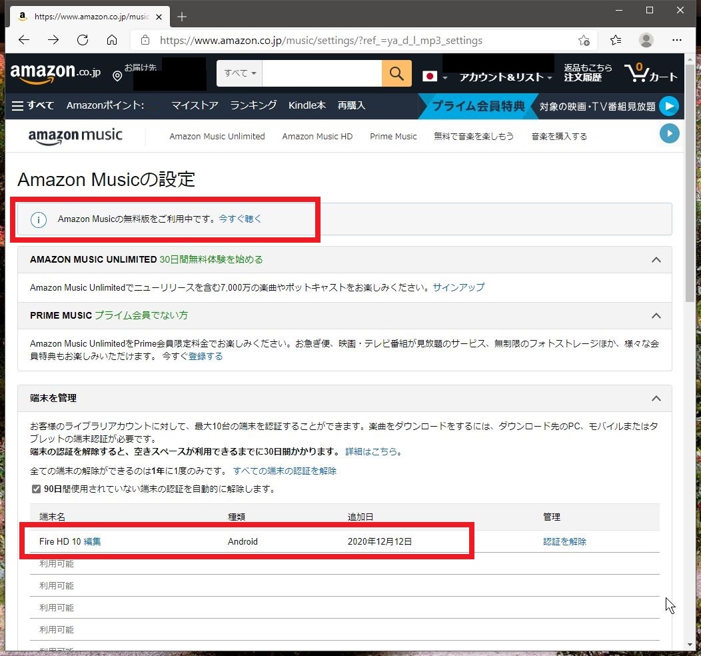Open 音楽を購入する tab

[559, 137]
